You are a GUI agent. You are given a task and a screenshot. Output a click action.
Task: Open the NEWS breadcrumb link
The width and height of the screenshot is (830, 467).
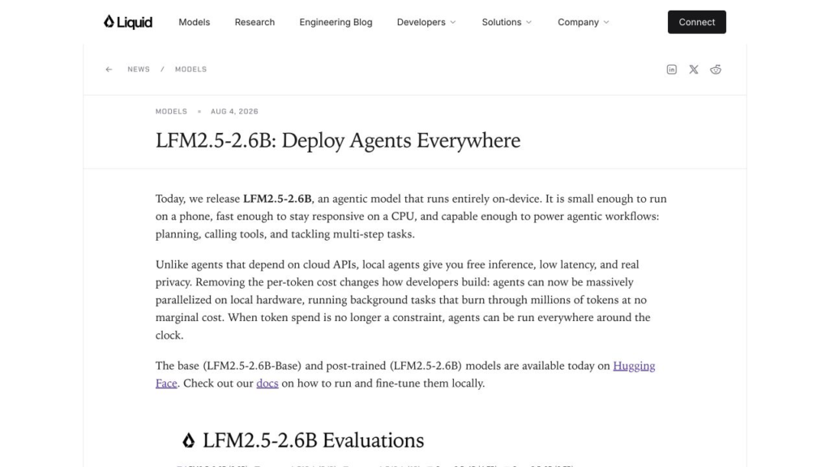(x=139, y=70)
